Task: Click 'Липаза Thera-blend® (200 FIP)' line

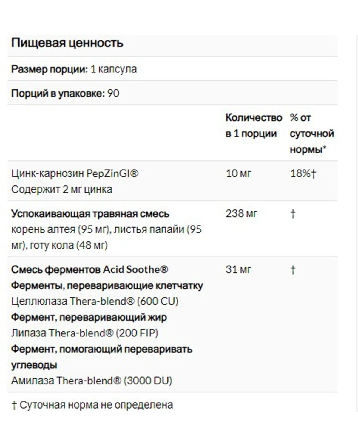Action: coord(85,333)
